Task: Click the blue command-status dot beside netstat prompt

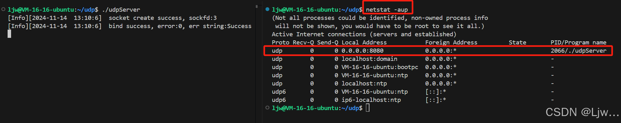Action: click(x=267, y=9)
